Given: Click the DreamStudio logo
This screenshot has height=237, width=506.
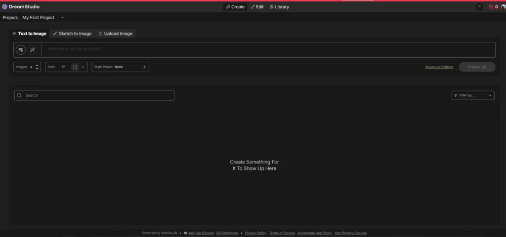Looking at the screenshot, I should (21, 6).
